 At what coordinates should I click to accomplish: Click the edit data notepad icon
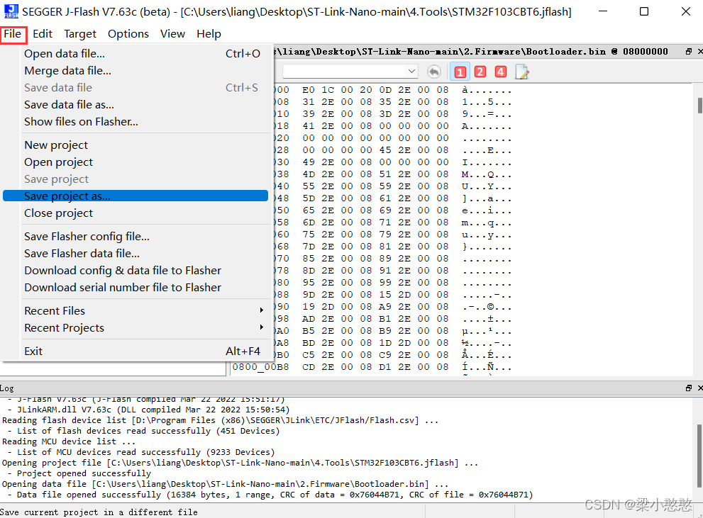[x=522, y=72]
